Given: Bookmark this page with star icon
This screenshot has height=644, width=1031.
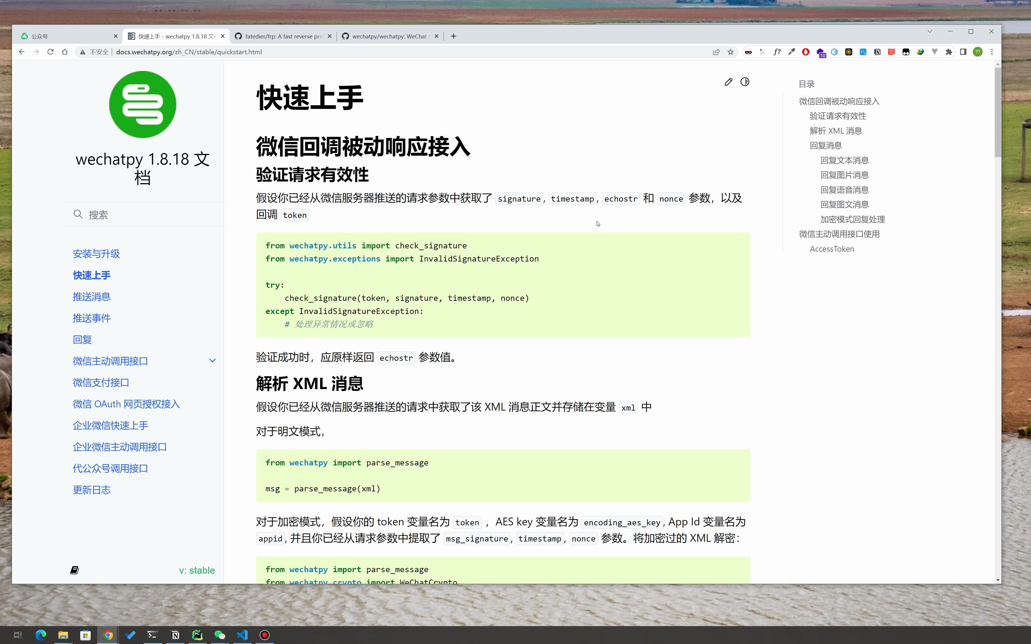Looking at the screenshot, I should click(x=731, y=52).
